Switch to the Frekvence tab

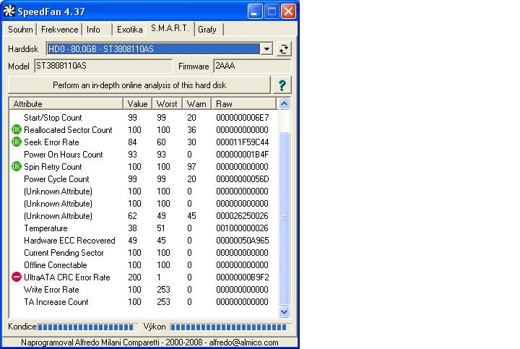(x=59, y=30)
